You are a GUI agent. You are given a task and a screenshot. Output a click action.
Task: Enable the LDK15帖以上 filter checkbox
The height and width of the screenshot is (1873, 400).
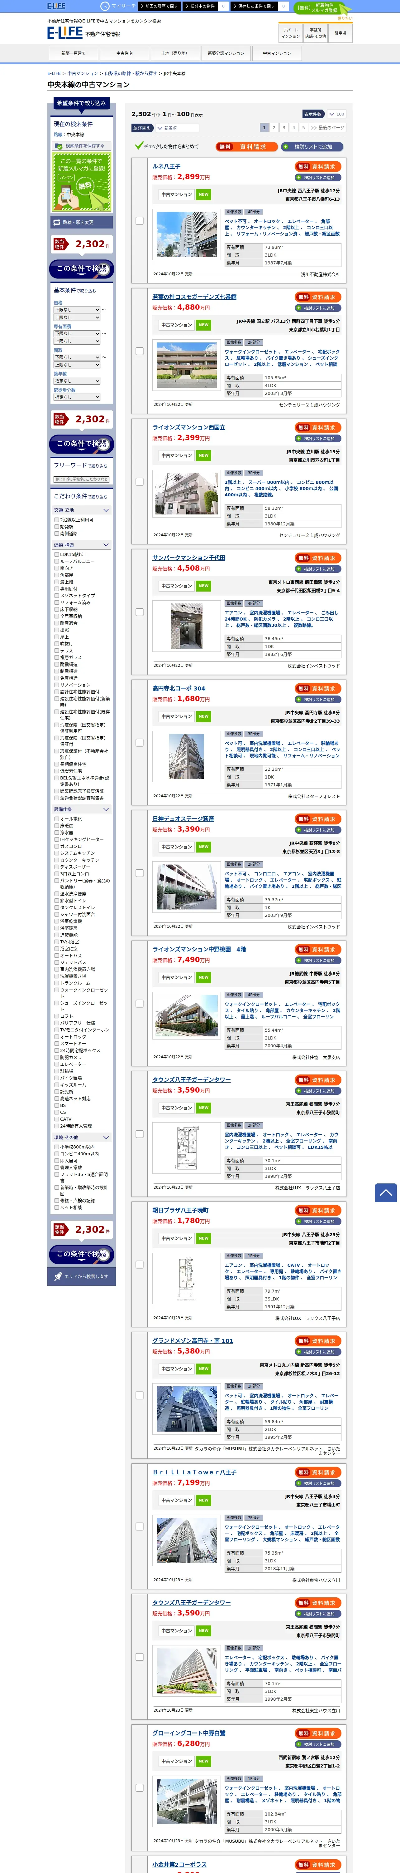(57, 555)
